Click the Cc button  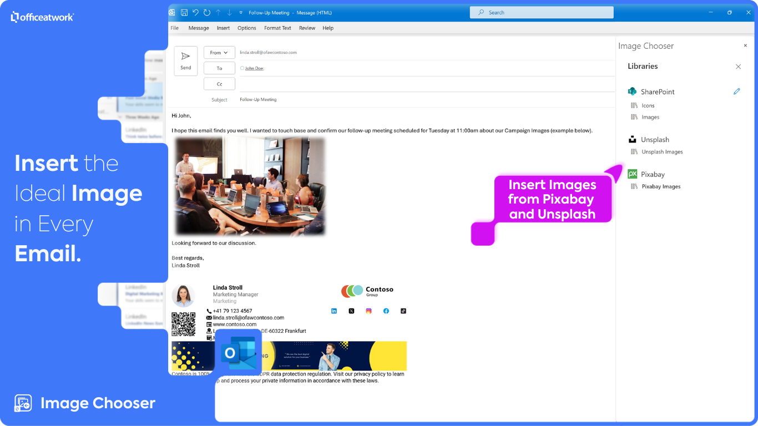click(x=219, y=84)
